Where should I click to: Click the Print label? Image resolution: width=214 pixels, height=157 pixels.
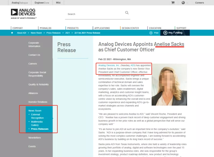(156, 33)
